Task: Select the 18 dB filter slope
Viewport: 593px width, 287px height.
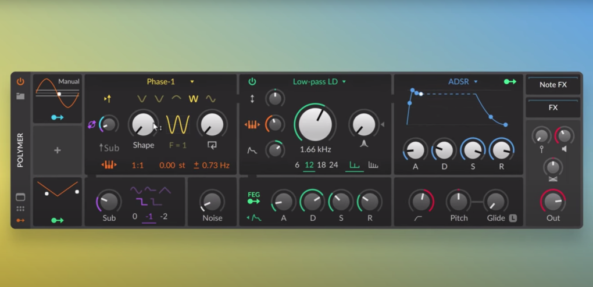Action: [321, 165]
